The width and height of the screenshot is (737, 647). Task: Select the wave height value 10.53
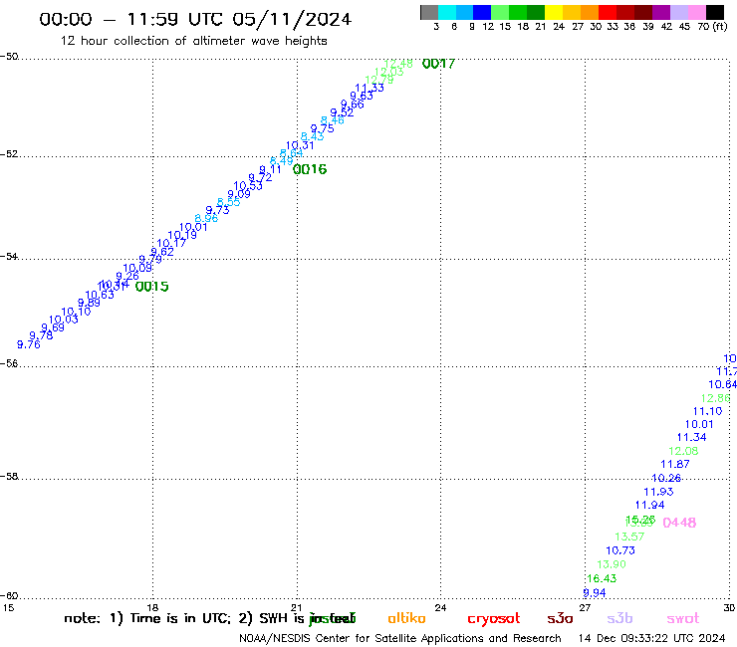pos(248,185)
